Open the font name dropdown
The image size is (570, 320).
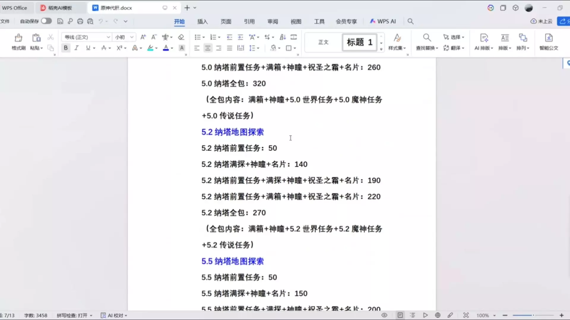click(108, 37)
